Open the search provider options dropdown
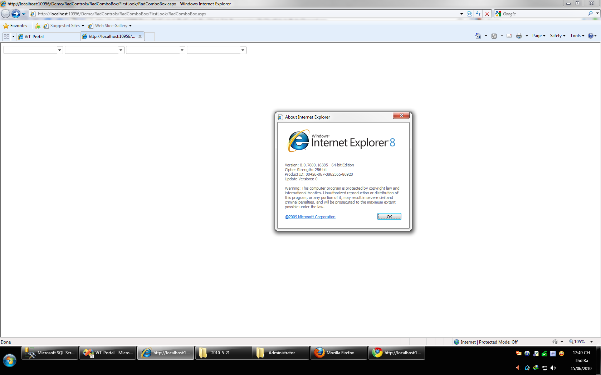 (597, 14)
